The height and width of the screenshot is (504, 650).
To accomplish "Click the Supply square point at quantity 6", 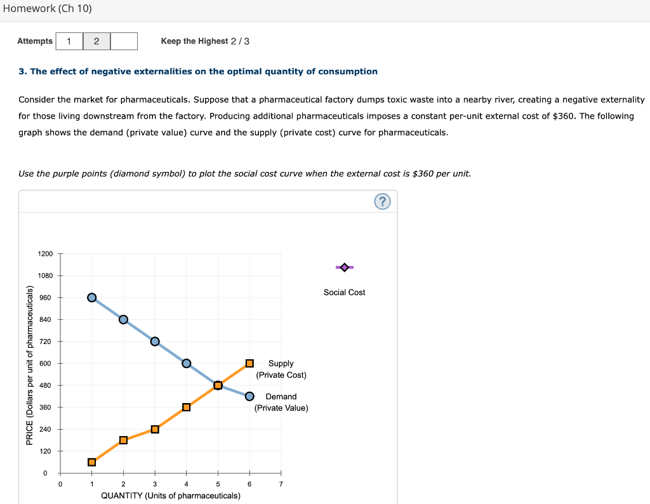I will [249, 363].
